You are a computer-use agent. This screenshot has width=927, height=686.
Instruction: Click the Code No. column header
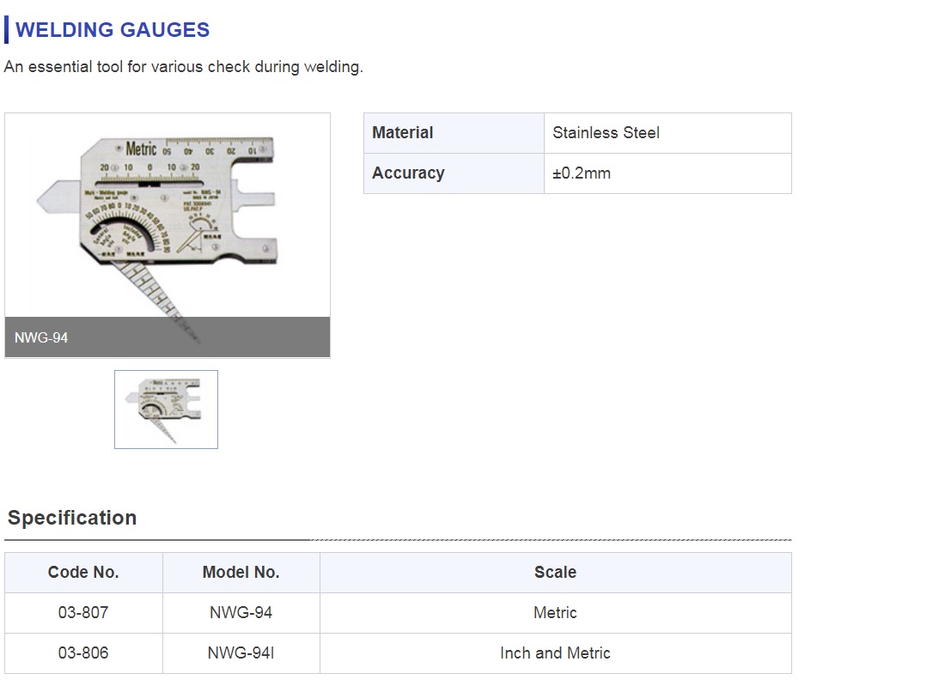coord(83,573)
